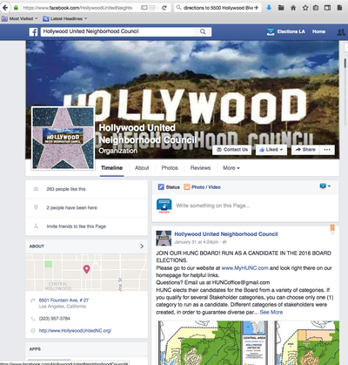Click the post author name link

(x=226, y=234)
